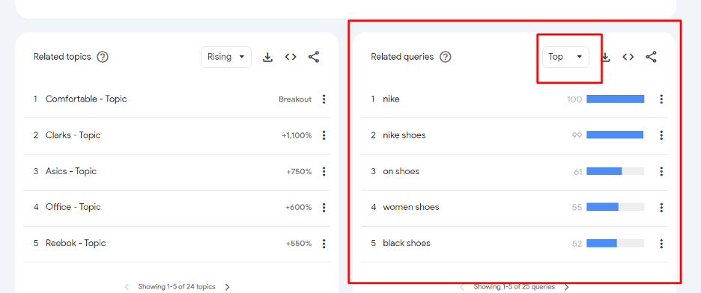Open the nike shoes query
701x293 pixels.
(x=404, y=135)
